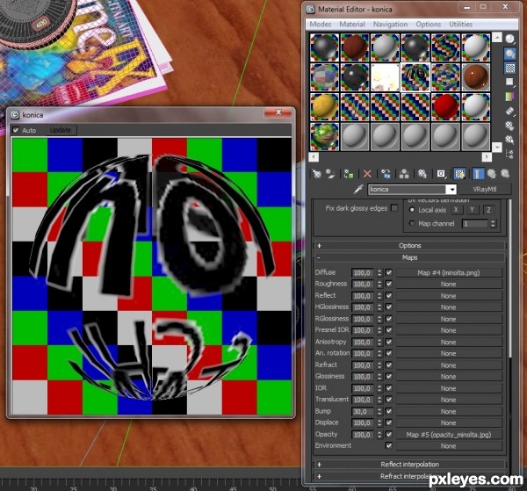Toggle the checkered Background icon
This screenshot has width=527, height=491.
pos(509,69)
